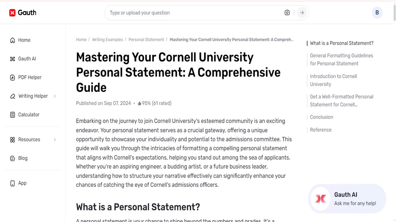Viewport: 396px width, 222px height.
Task: Expand the Resources section chevron
Action: point(55,139)
